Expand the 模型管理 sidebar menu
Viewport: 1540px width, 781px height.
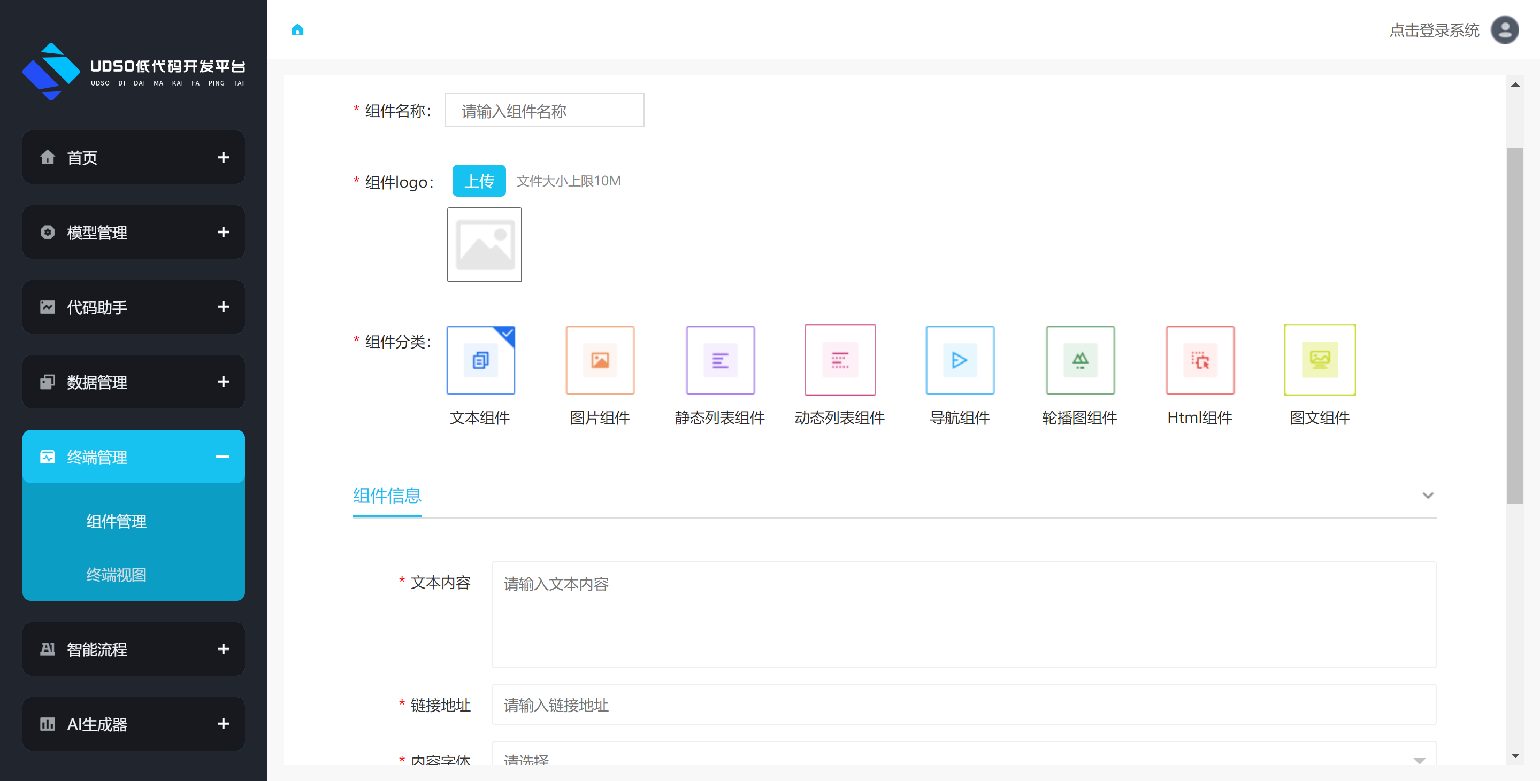pos(223,232)
